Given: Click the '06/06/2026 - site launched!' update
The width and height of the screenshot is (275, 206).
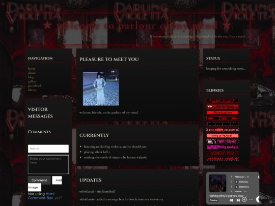Looking at the screenshot, I should (x=97, y=191).
